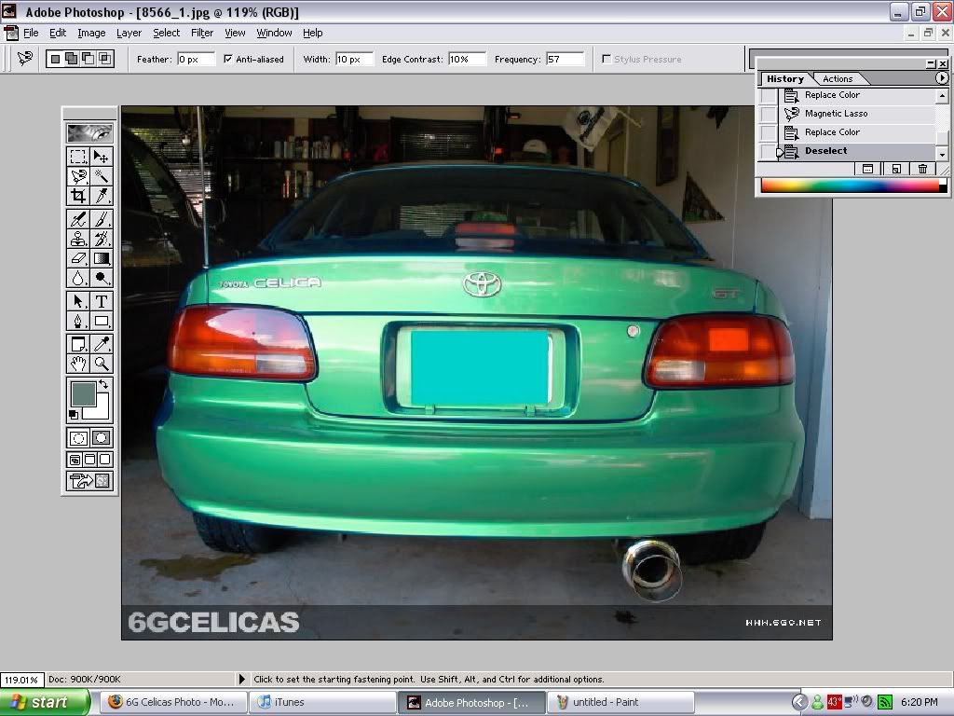Open the Filter menu
The width and height of the screenshot is (954, 716).
click(202, 33)
